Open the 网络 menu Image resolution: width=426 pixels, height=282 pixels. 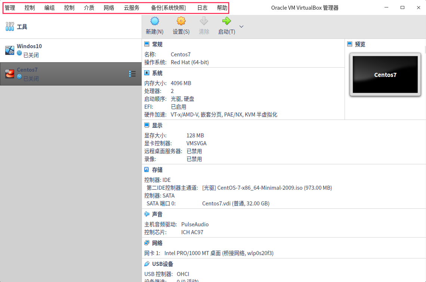(109, 8)
